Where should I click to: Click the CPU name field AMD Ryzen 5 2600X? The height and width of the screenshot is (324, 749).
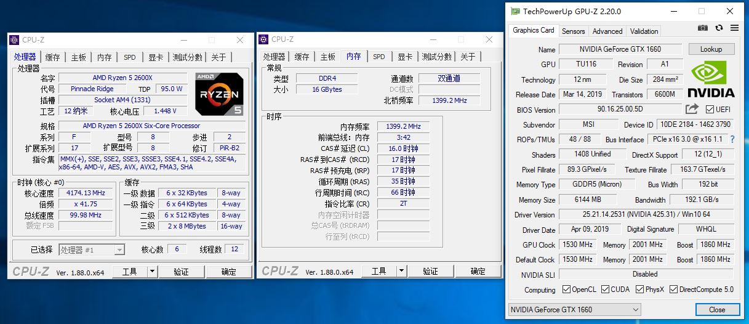pyautogui.click(x=122, y=78)
